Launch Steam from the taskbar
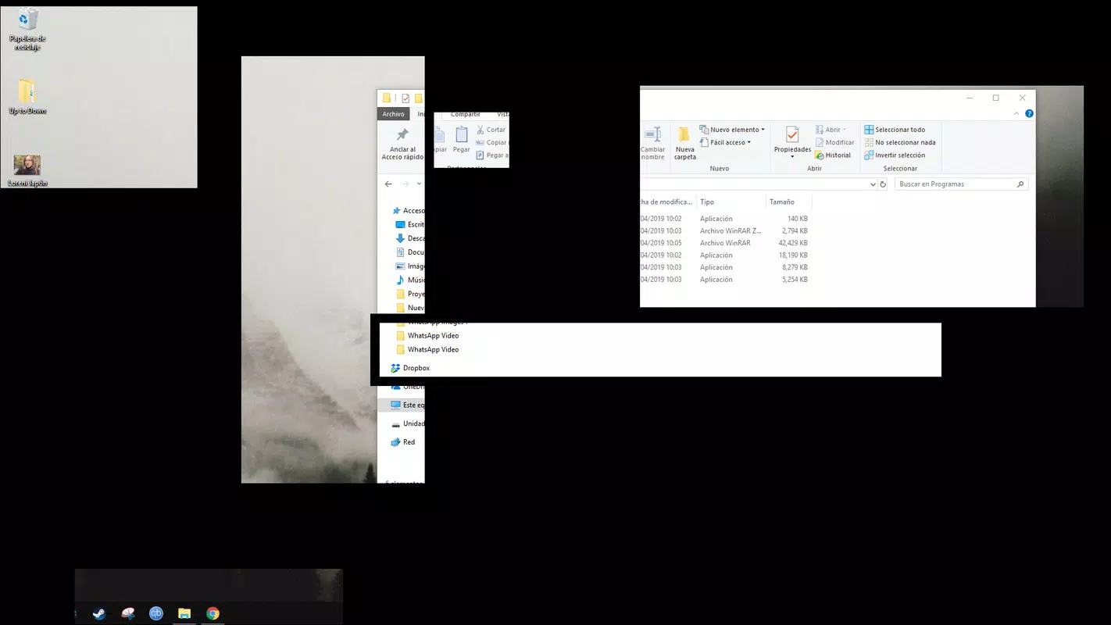Image resolution: width=1111 pixels, height=625 pixels. click(99, 613)
